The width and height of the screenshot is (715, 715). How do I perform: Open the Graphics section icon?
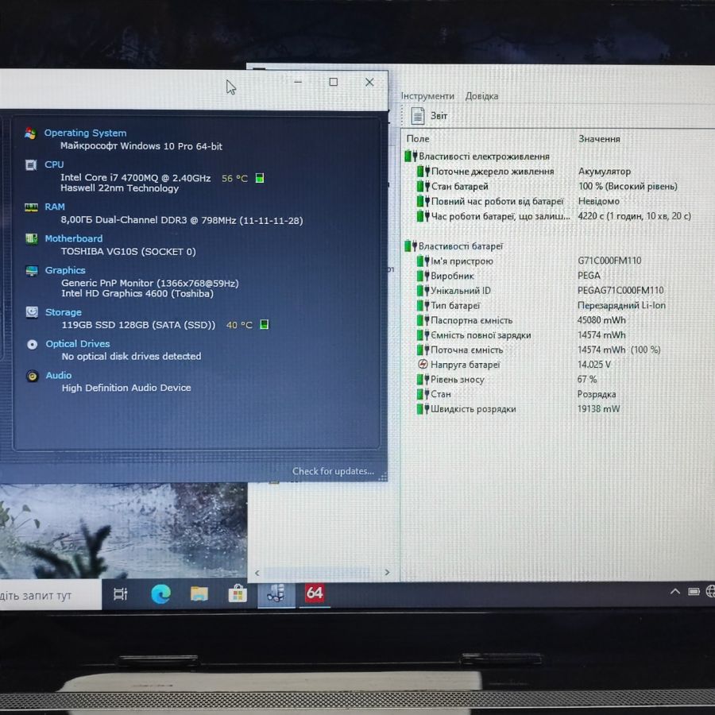tap(32, 270)
